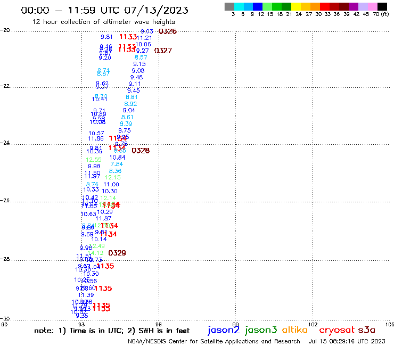Select the purple legend swatch
394x346 pixels.
click(x=354, y=6)
